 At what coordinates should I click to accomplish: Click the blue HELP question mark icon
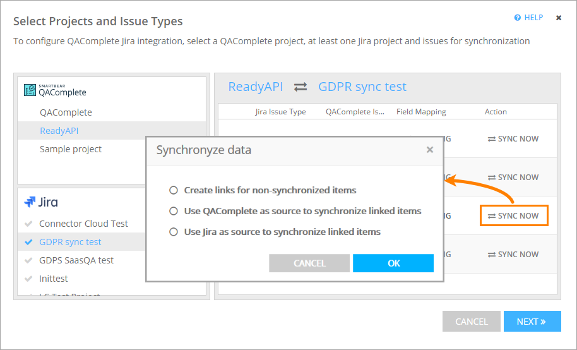518,18
